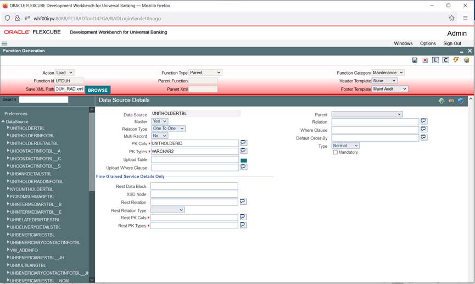Click the Save XML Path field

click(x=69, y=89)
